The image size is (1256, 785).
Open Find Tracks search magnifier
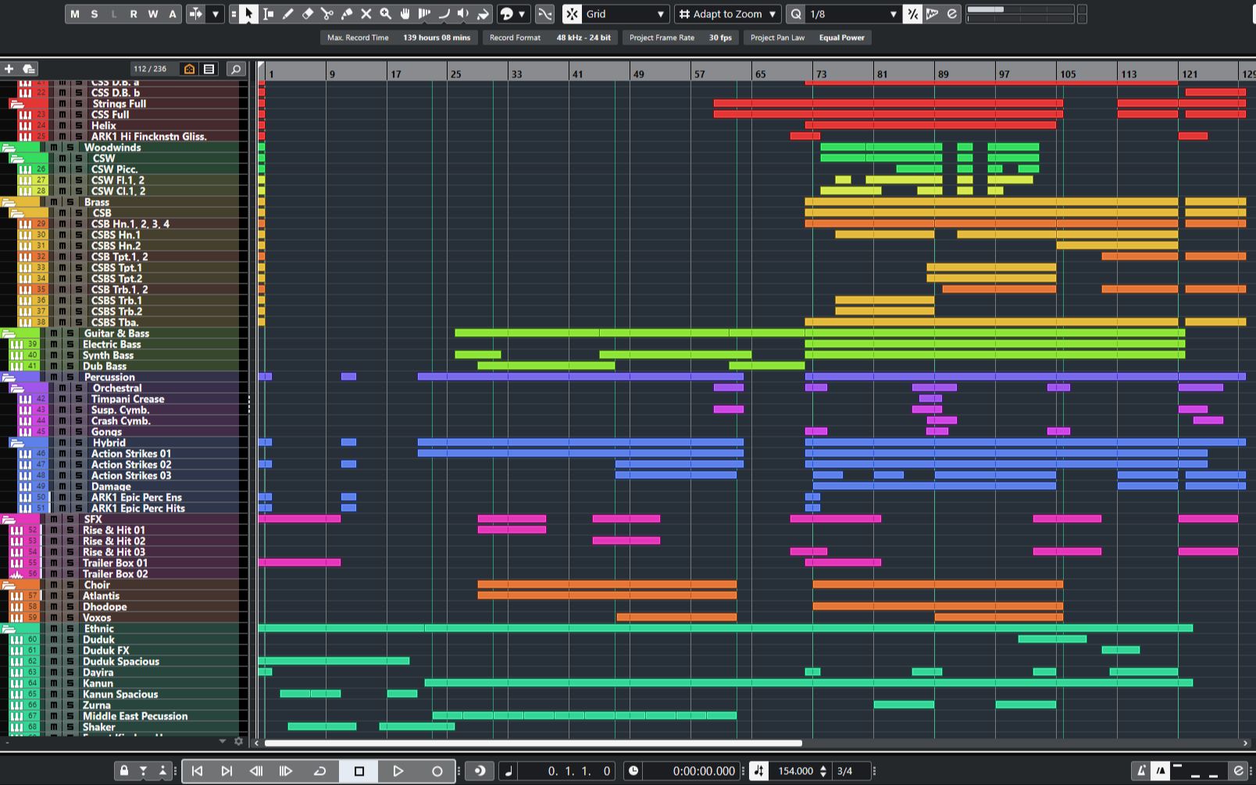coord(235,69)
